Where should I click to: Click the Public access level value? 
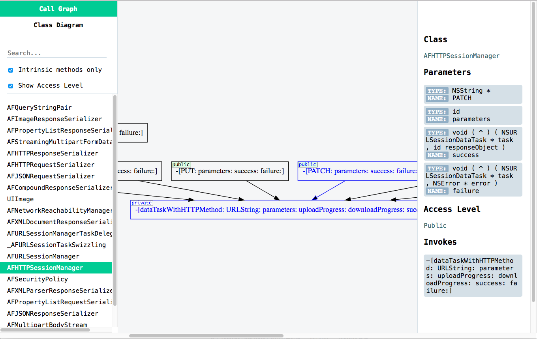click(435, 225)
